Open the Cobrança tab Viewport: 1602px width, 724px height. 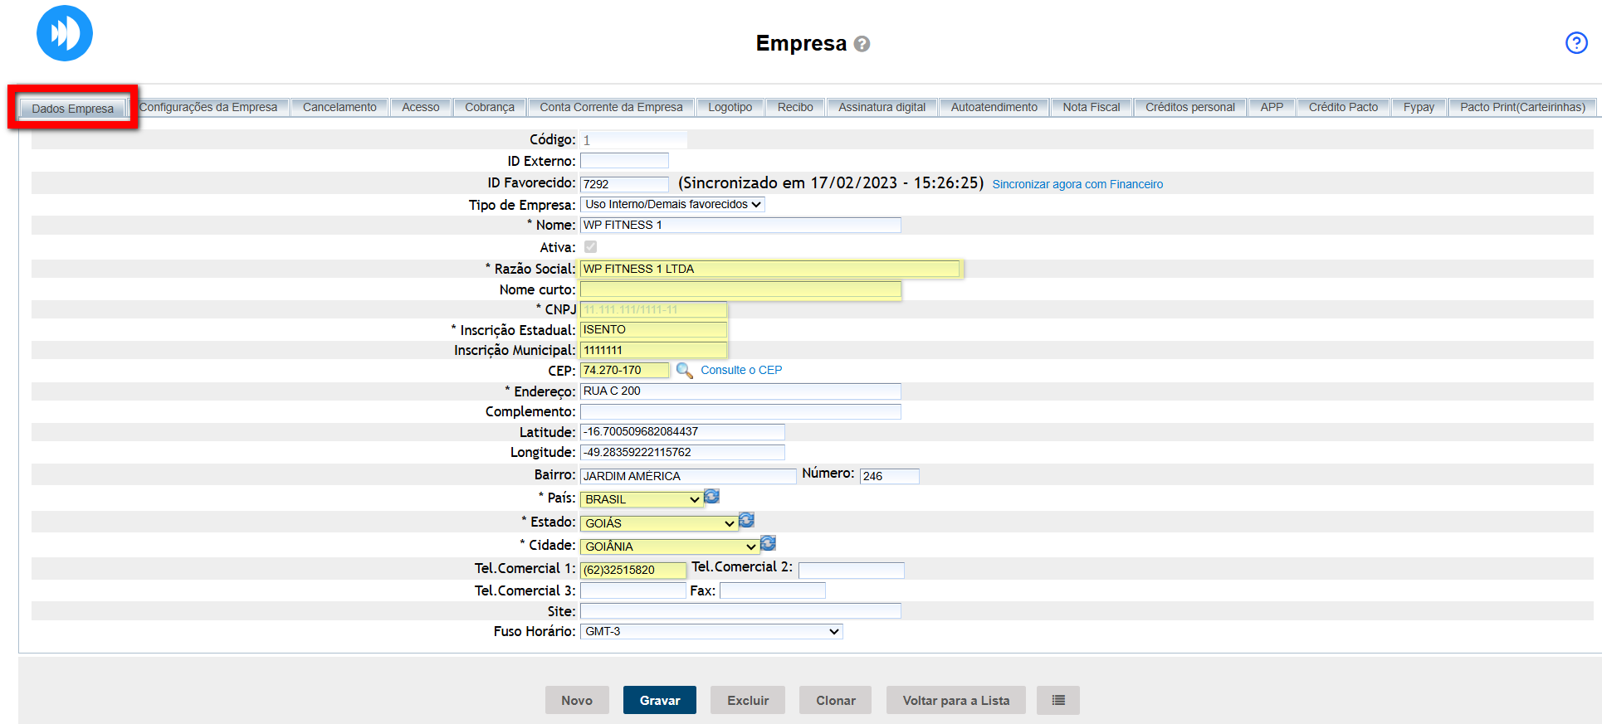(x=489, y=107)
